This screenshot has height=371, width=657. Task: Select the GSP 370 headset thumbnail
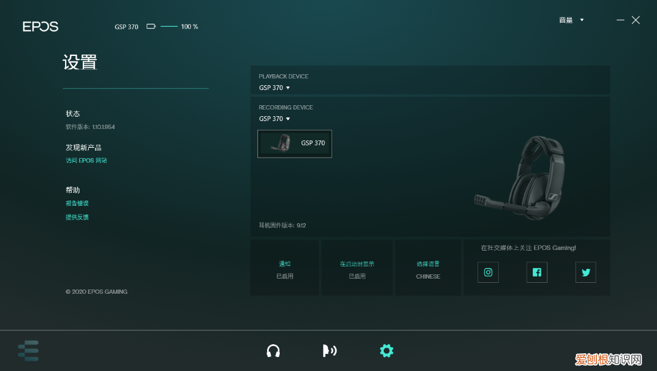(x=294, y=144)
